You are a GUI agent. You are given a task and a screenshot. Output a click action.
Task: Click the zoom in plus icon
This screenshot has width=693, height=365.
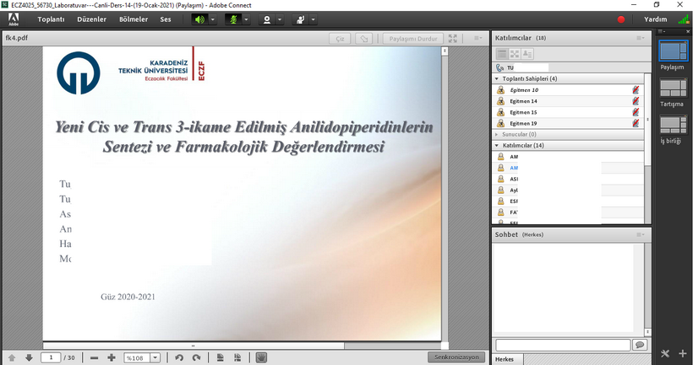tap(112, 357)
